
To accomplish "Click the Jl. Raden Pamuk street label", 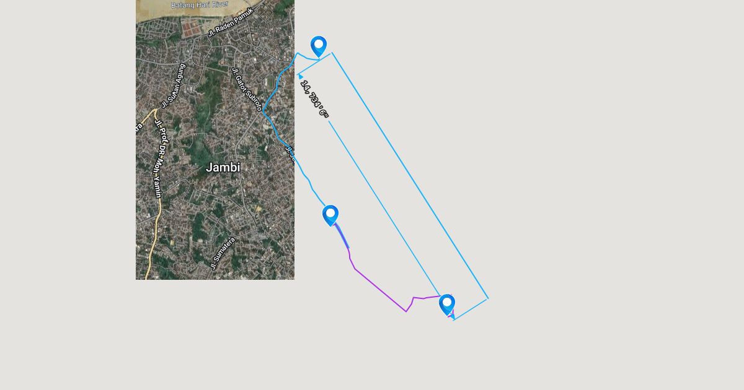I will [x=230, y=23].
